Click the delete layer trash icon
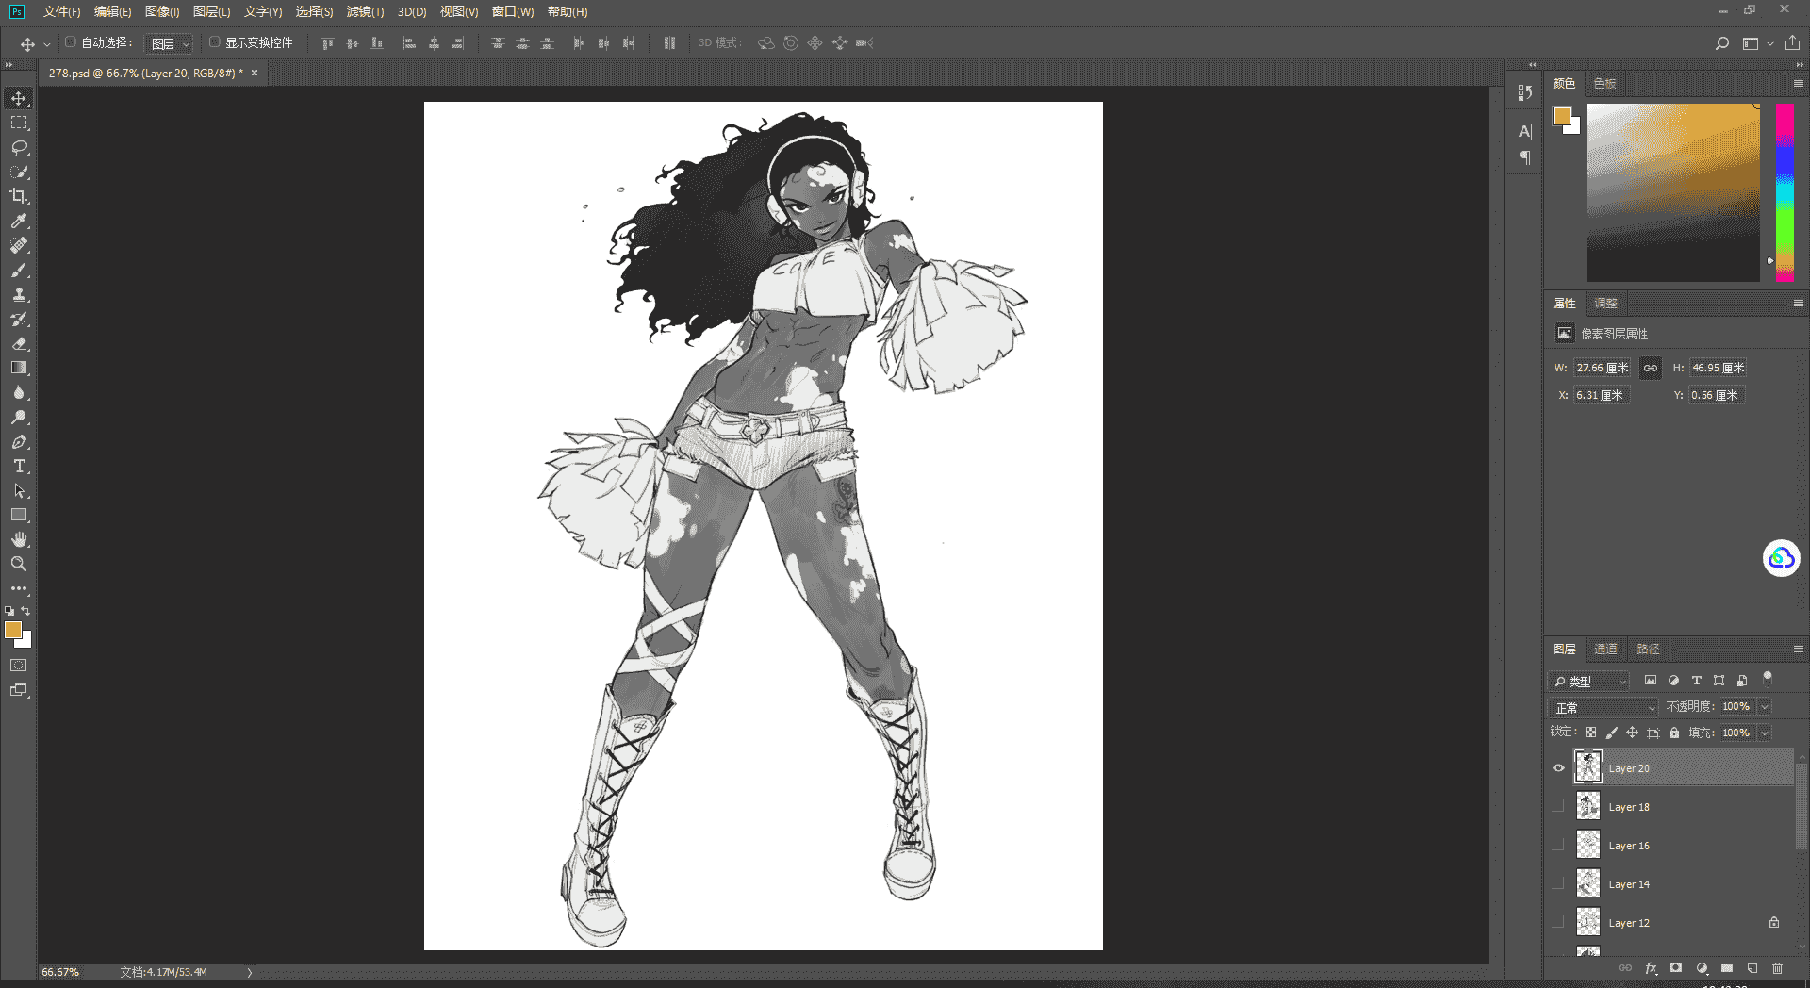Screen dimensions: 1810x988 1777,968
